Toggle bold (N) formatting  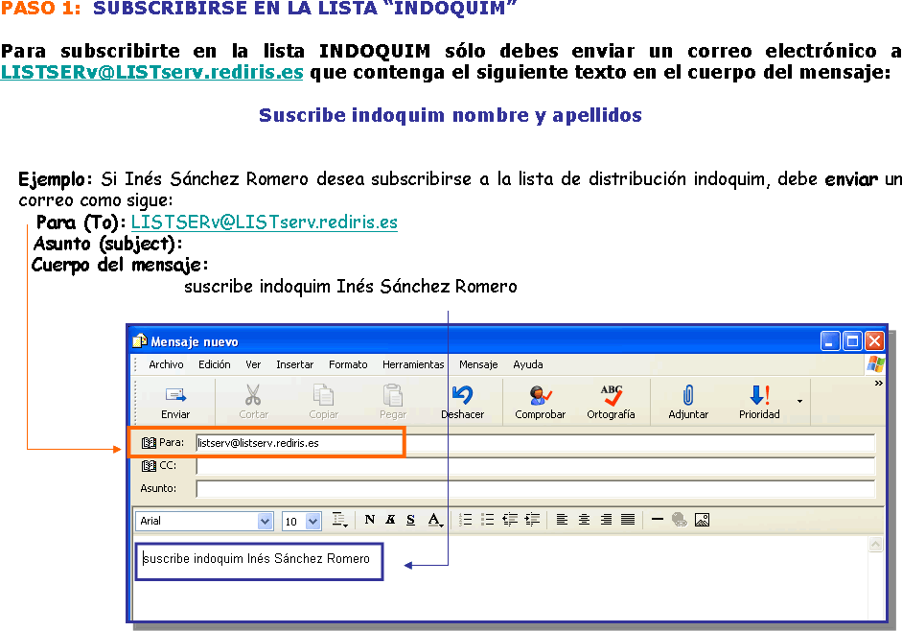pos(370,520)
